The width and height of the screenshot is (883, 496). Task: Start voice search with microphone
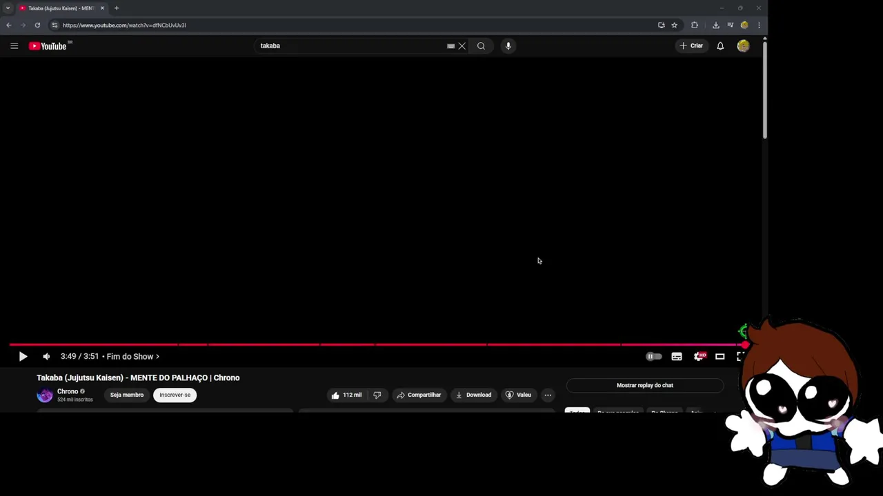(x=508, y=46)
